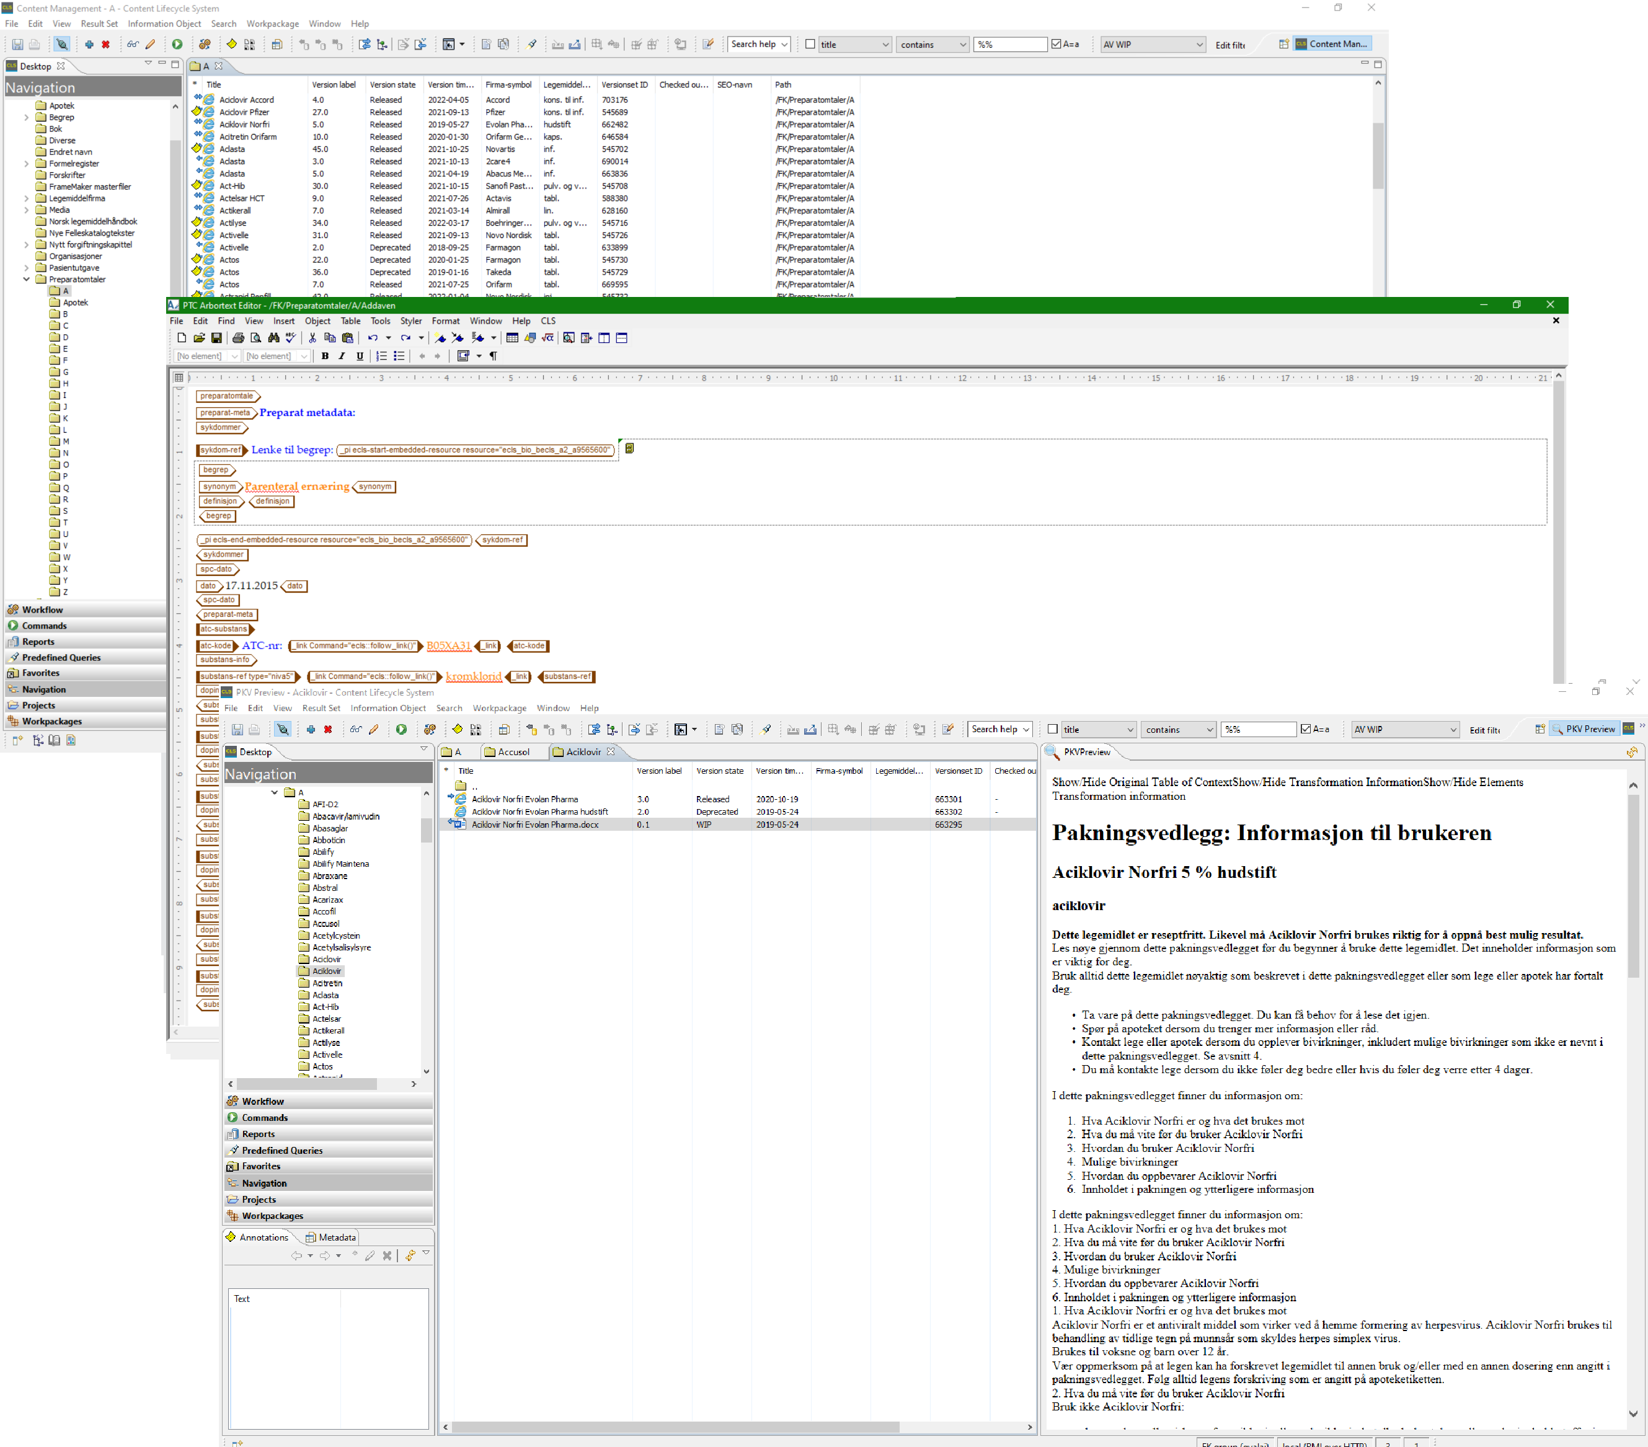Enable the checkbox before the top title filter
The width and height of the screenshot is (1648, 1447).
click(x=810, y=45)
